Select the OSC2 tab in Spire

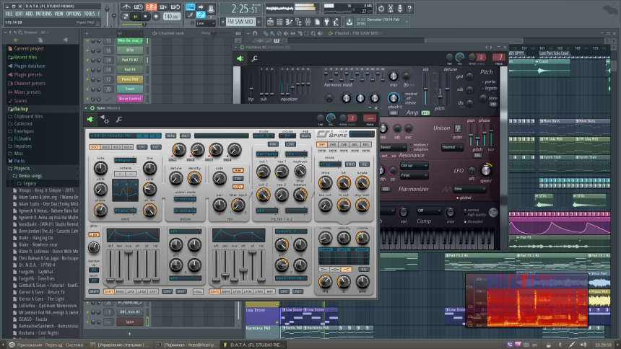point(105,147)
